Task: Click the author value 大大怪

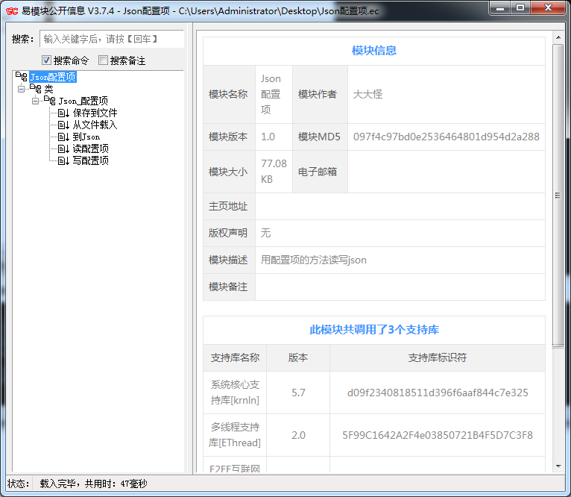Action: [367, 95]
